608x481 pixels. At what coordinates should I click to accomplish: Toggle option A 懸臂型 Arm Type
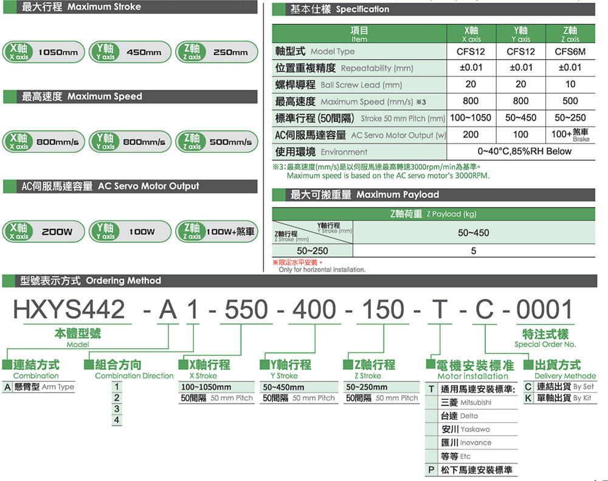pyautogui.click(x=38, y=386)
